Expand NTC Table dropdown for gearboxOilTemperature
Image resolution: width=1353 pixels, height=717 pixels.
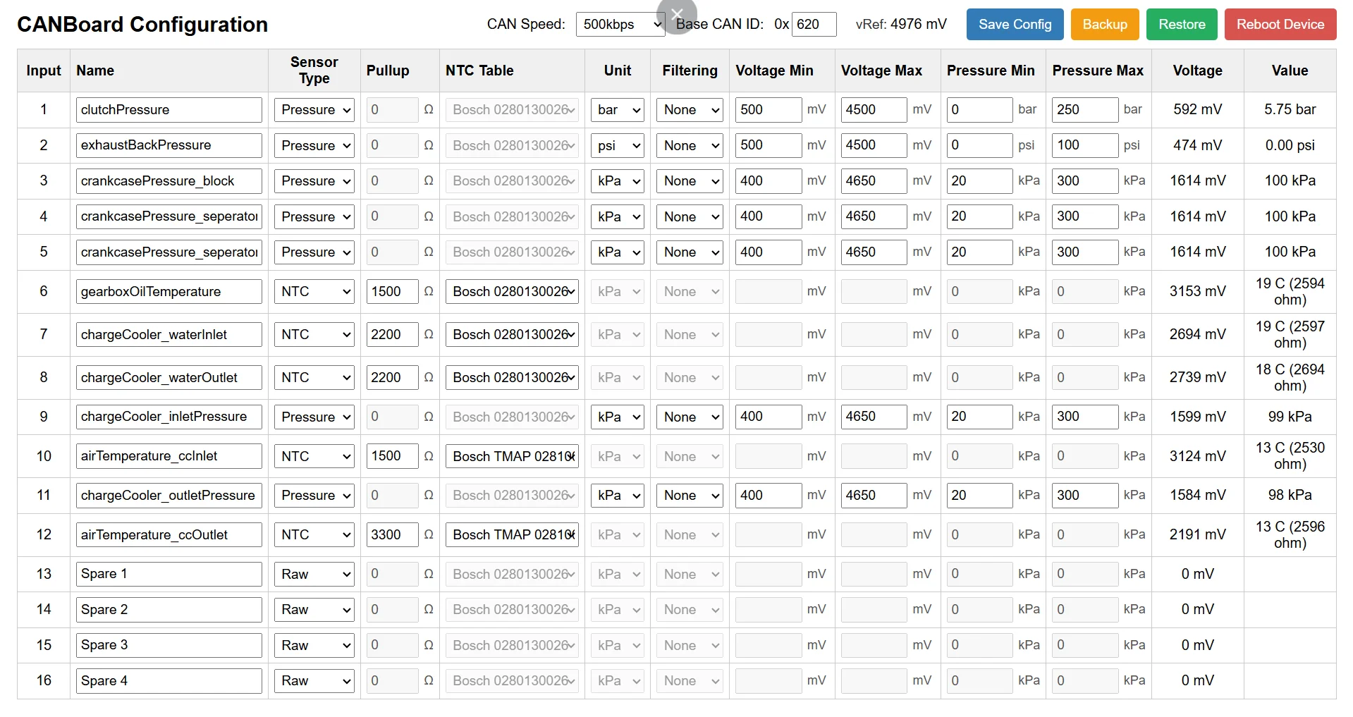(512, 292)
